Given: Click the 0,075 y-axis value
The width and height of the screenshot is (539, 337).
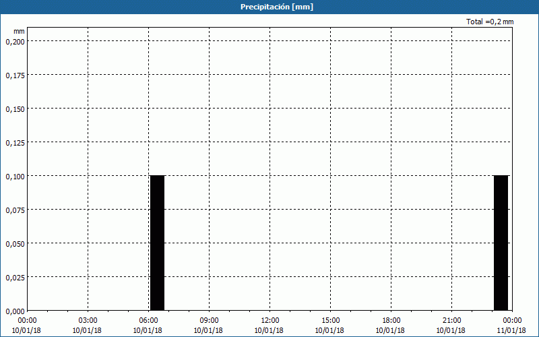Looking at the screenshot, I should (x=15, y=210).
